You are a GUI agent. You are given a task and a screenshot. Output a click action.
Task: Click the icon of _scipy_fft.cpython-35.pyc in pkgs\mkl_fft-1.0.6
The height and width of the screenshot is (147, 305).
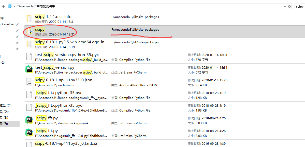(29, 107)
